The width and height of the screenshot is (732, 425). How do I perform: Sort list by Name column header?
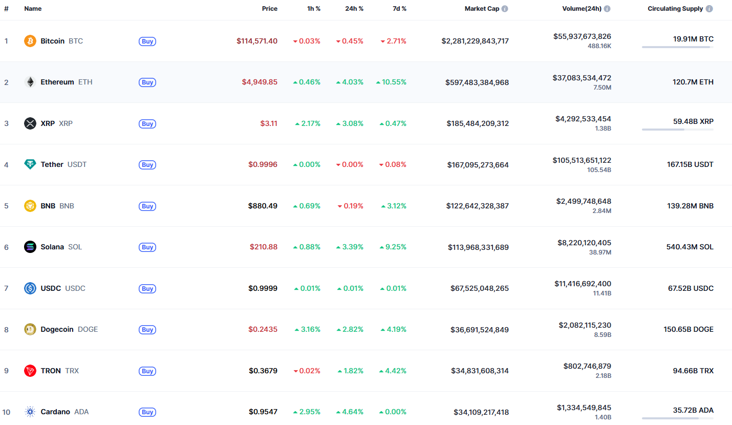tap(33, 9)
